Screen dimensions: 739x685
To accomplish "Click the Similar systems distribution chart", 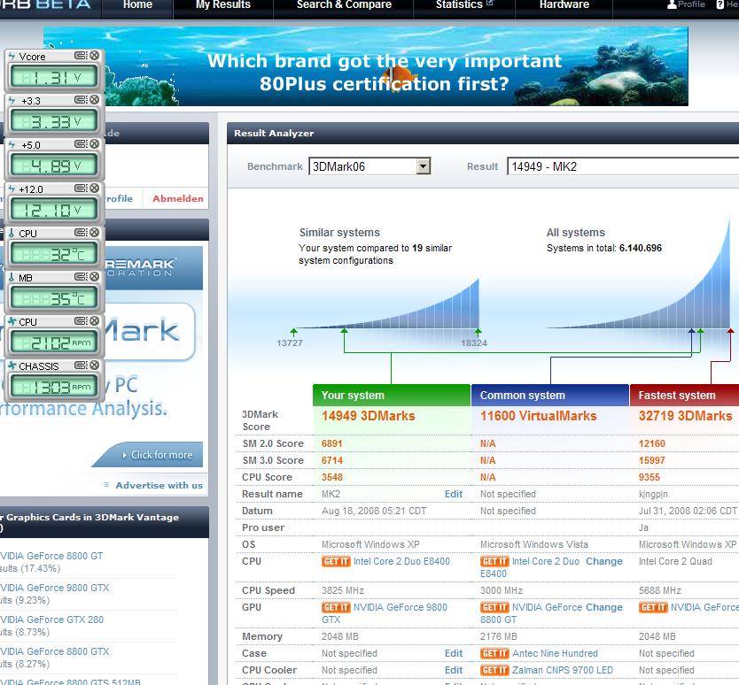I will point(386,304).
